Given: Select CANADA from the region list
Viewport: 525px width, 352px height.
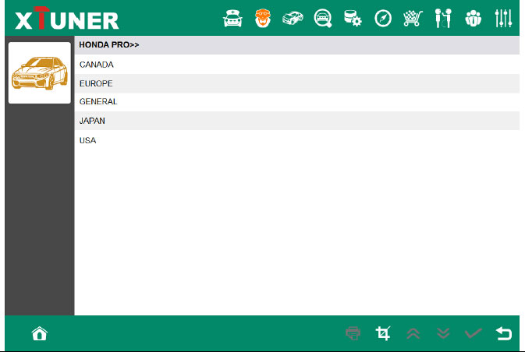Looking at the screenshot, I should 297,65.
